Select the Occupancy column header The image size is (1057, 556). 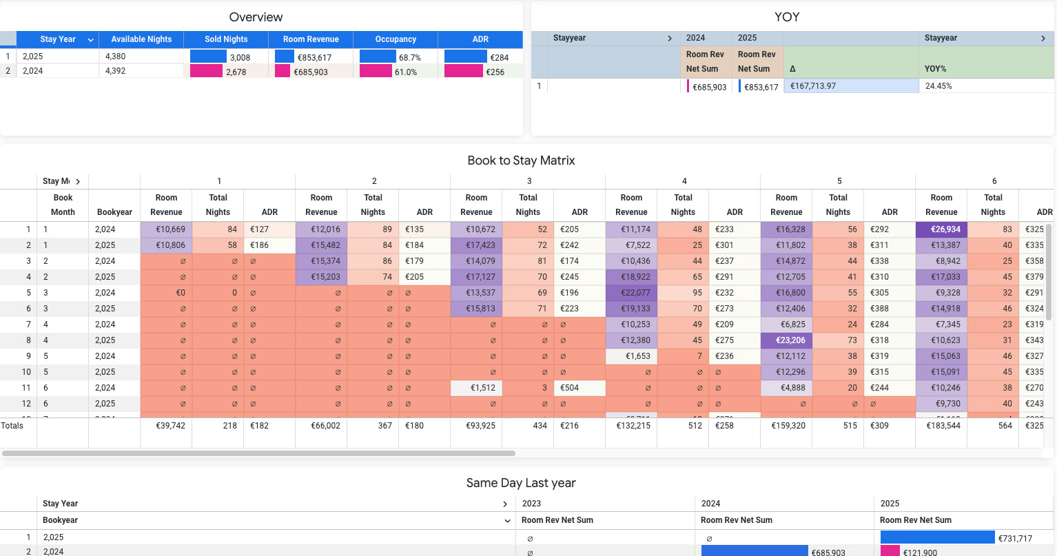(396, 39)
